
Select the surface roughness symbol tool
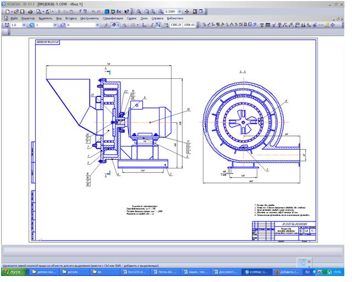pyautogui.click(x=274, y=25)
